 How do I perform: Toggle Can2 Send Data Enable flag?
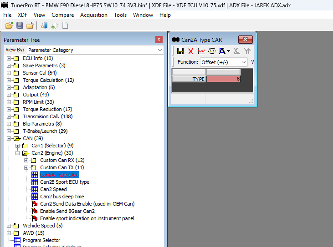[87, 204]
